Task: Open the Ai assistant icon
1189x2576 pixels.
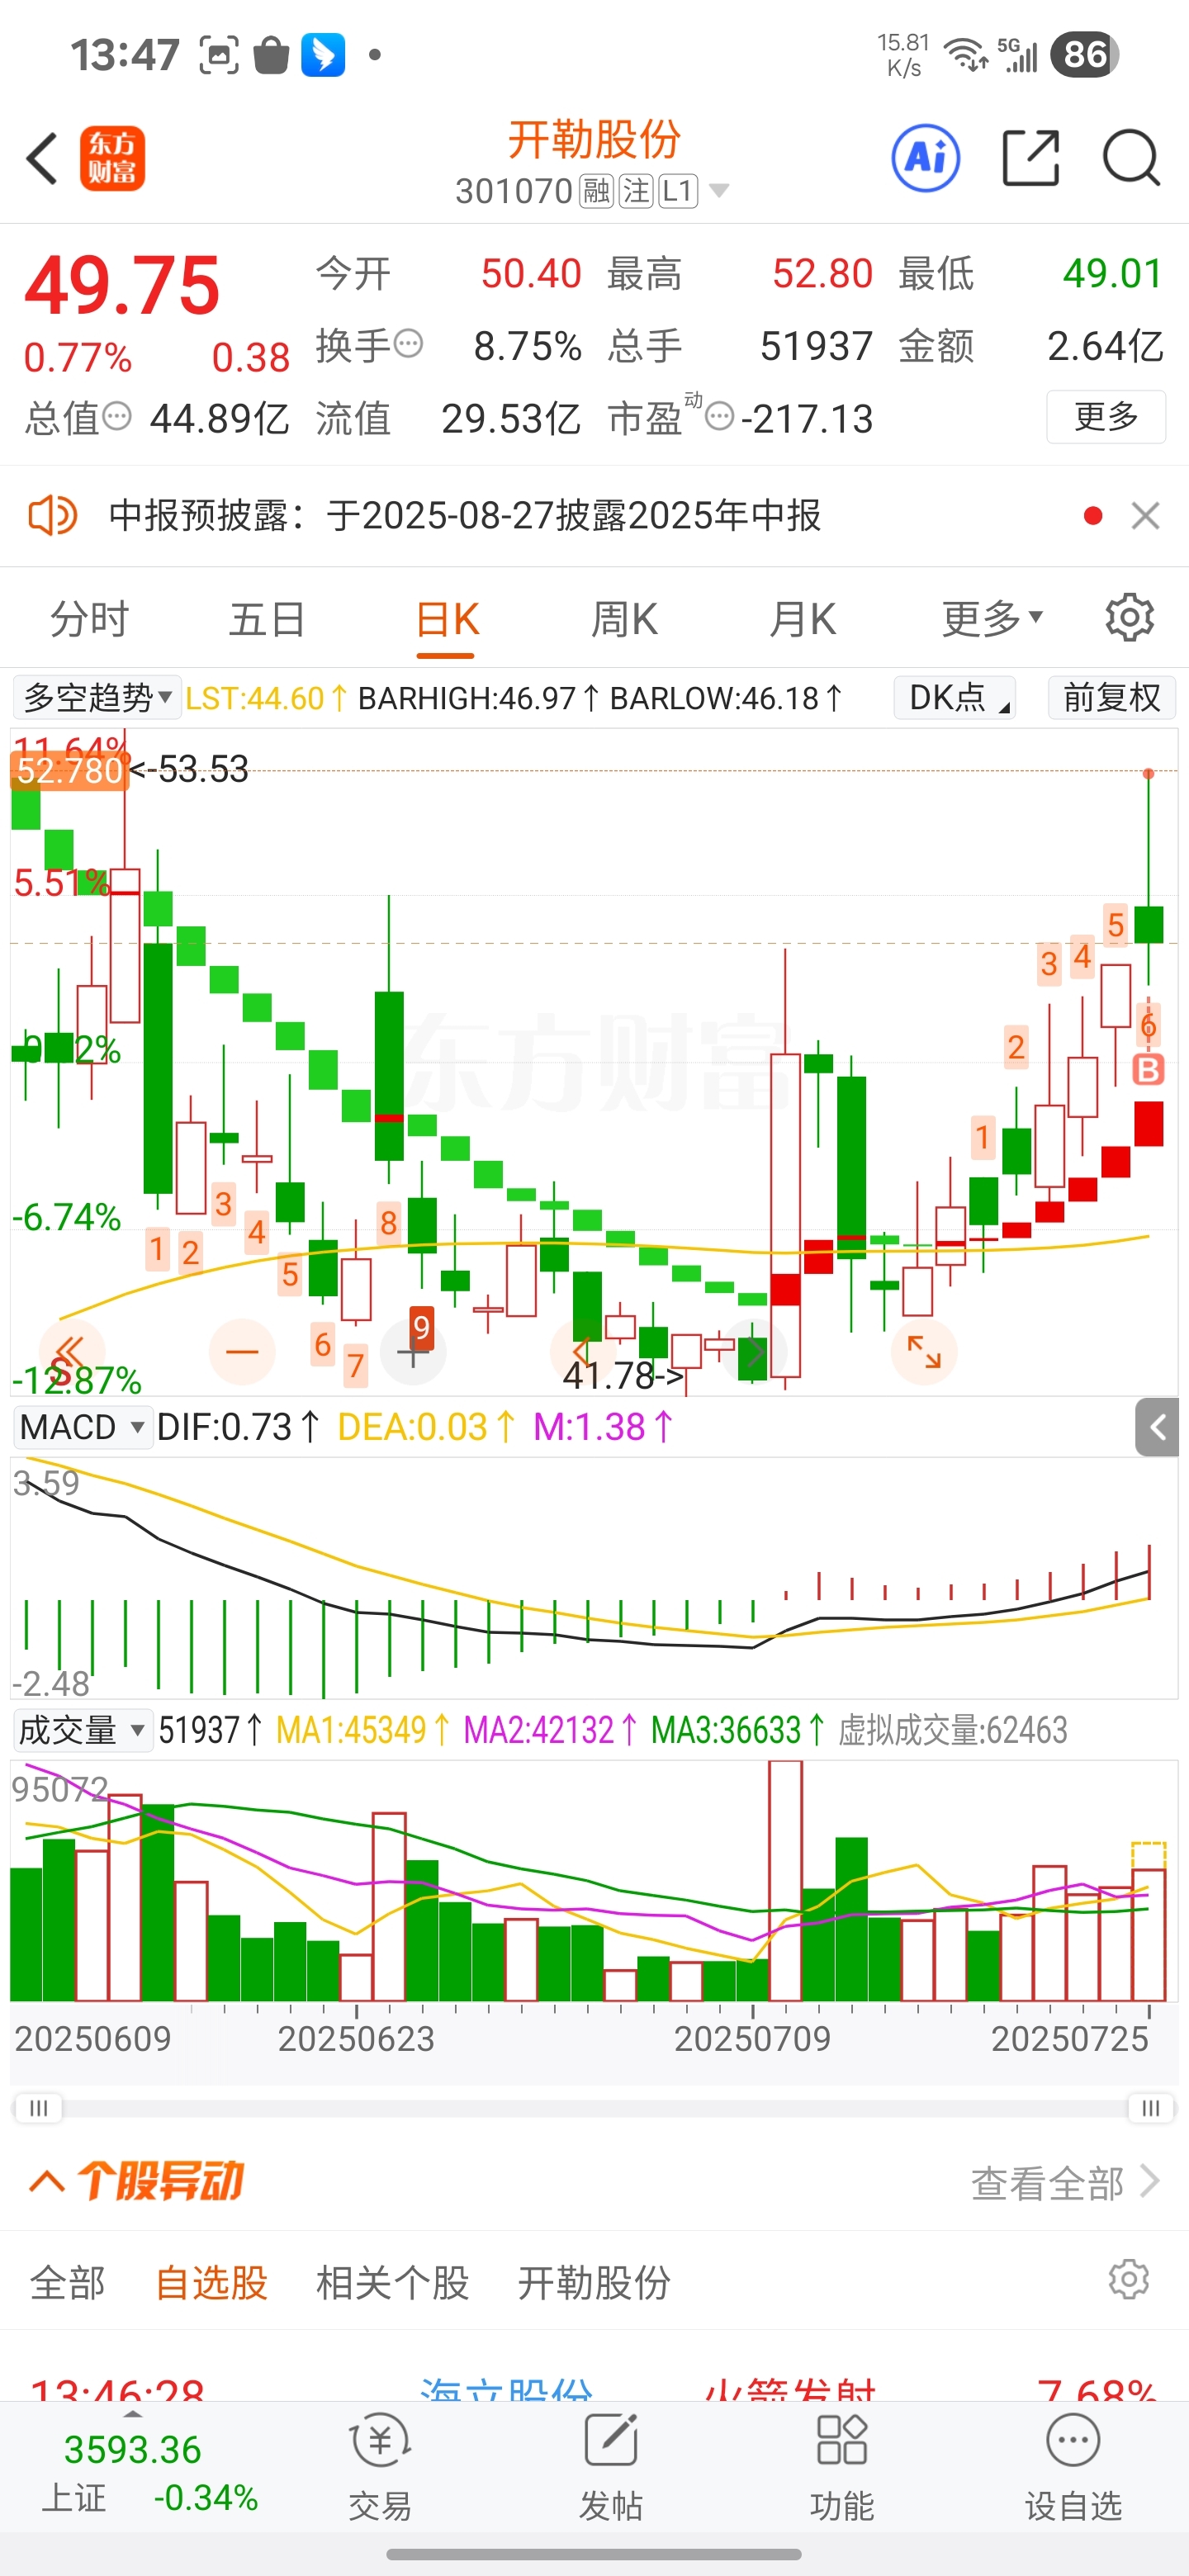Action: click(x=926, y=158)
